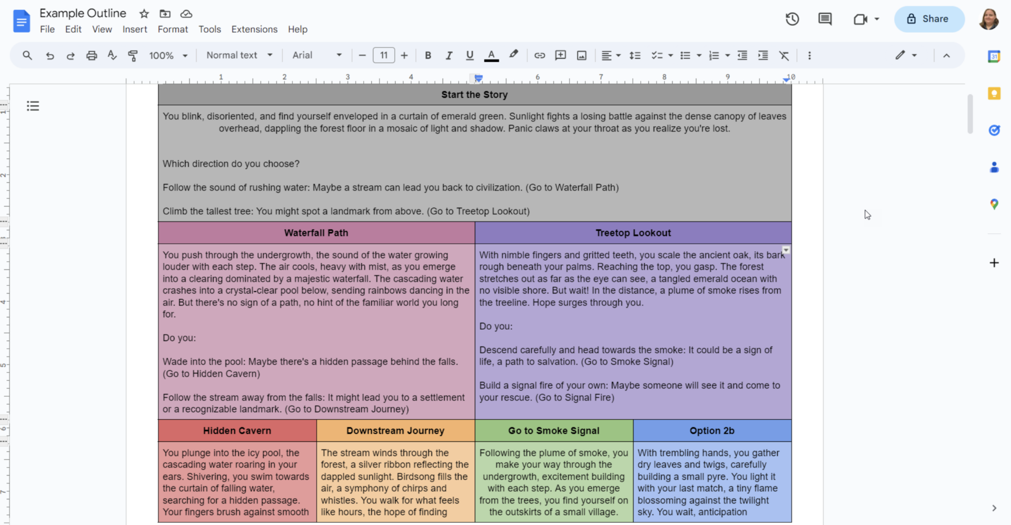Click the Share button

pos(929,19)
